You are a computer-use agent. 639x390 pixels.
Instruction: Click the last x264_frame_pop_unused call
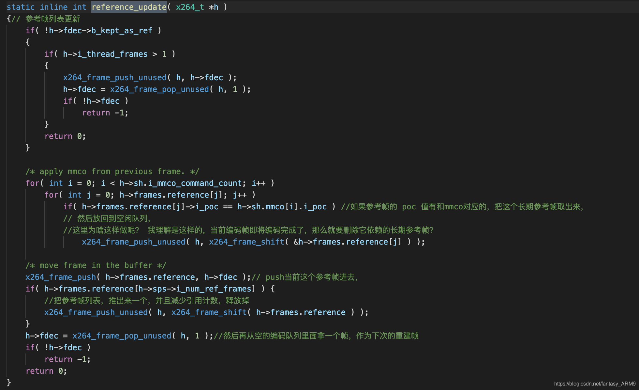point(122,336)
